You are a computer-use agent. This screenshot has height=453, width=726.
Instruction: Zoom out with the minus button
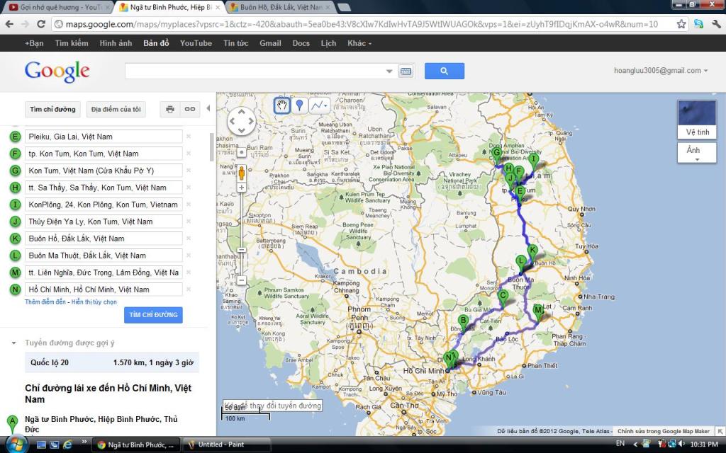pyautogui.click(x=241, y=280)
